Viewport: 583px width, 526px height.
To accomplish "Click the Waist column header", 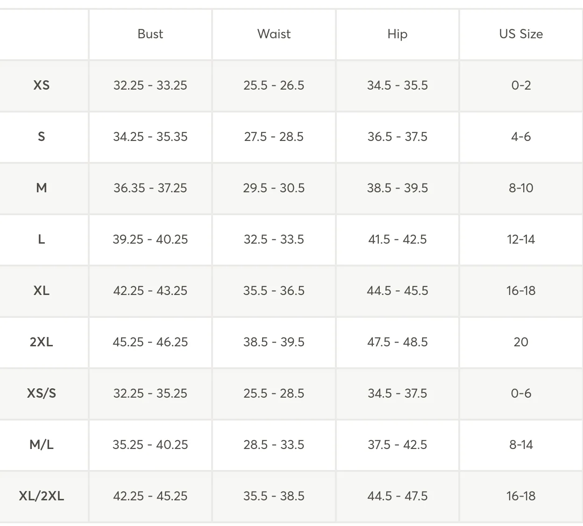I will tap(274, 34).
